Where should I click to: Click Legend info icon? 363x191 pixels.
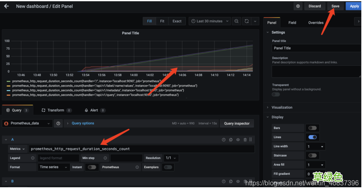coord(33,158)
